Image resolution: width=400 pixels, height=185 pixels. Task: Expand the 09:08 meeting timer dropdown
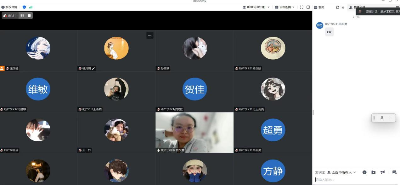(268, 7)
